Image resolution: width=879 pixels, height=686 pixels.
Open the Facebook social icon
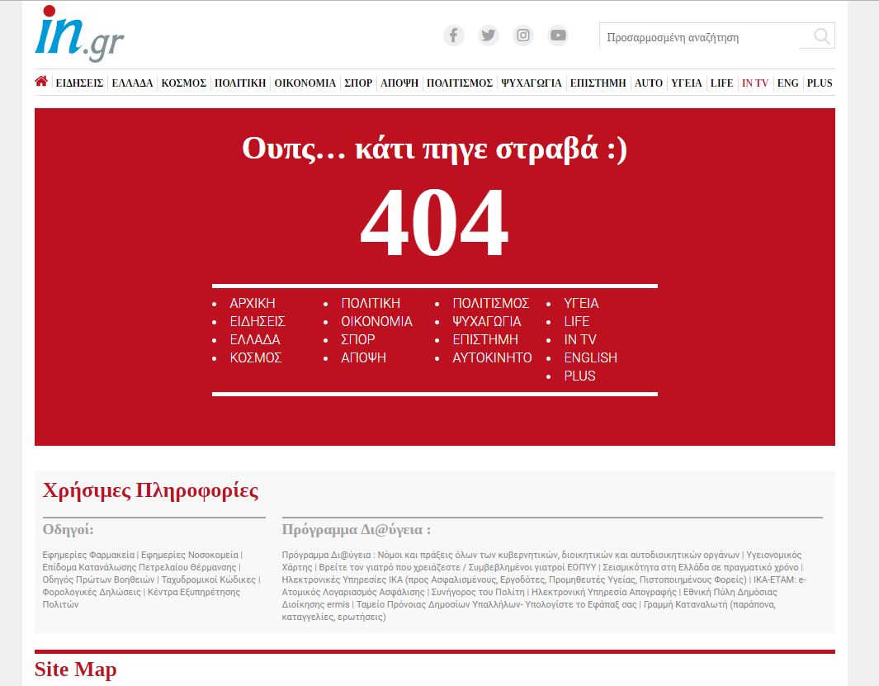point(454,35)
